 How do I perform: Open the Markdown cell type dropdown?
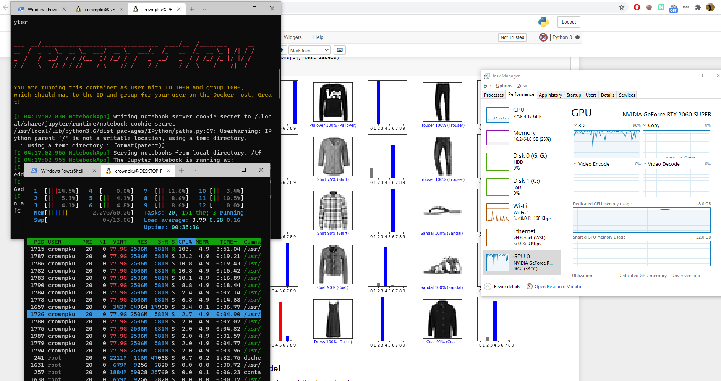(x=309, y=50)
